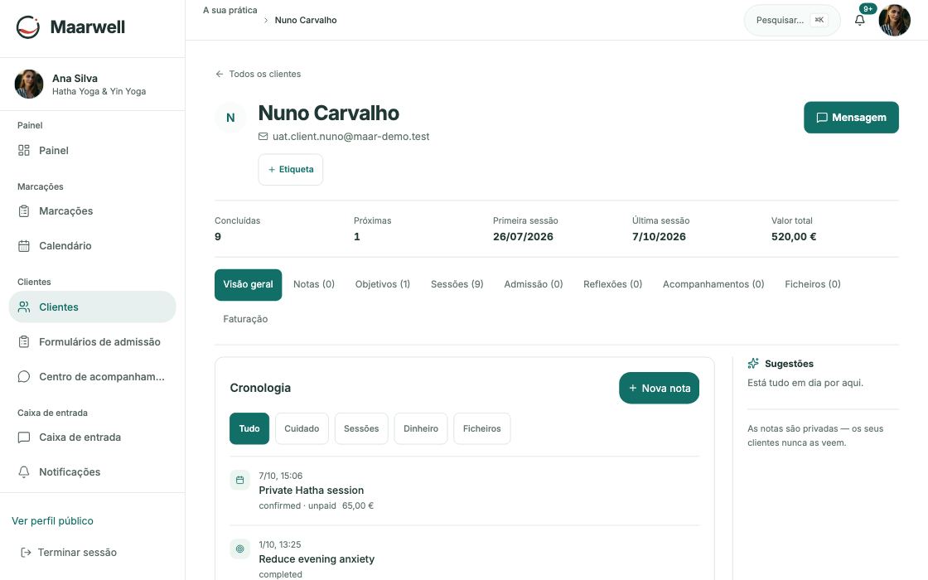Click the envelope icon next to client email

point(263,136)
